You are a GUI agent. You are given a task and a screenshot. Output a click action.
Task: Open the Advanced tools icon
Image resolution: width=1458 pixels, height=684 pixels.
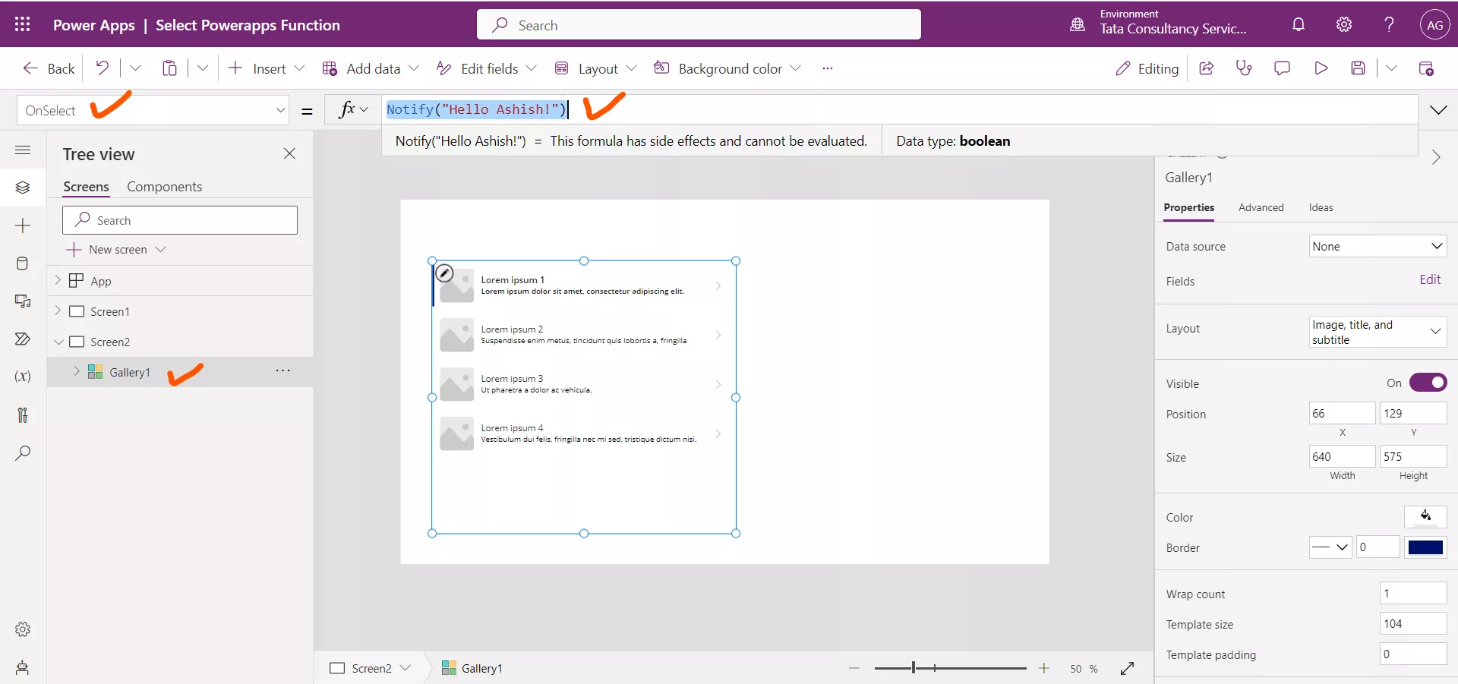(23, 414)
